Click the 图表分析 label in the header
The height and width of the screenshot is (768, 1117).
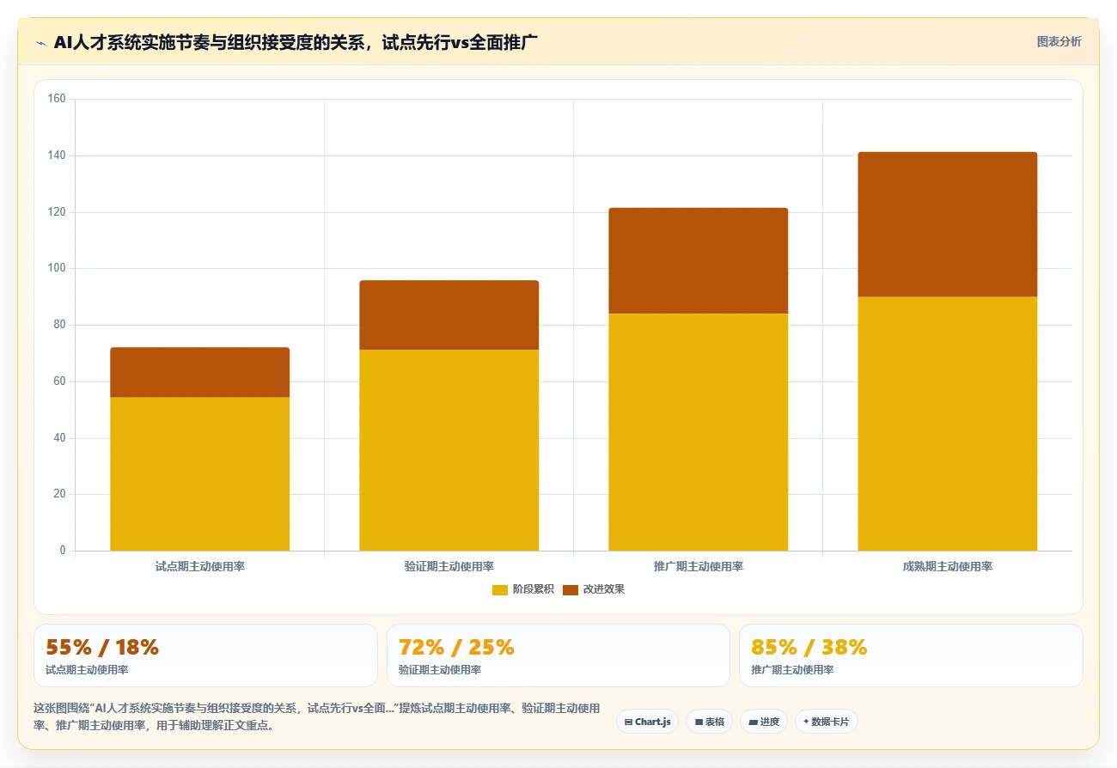[x=1059, y=41]
